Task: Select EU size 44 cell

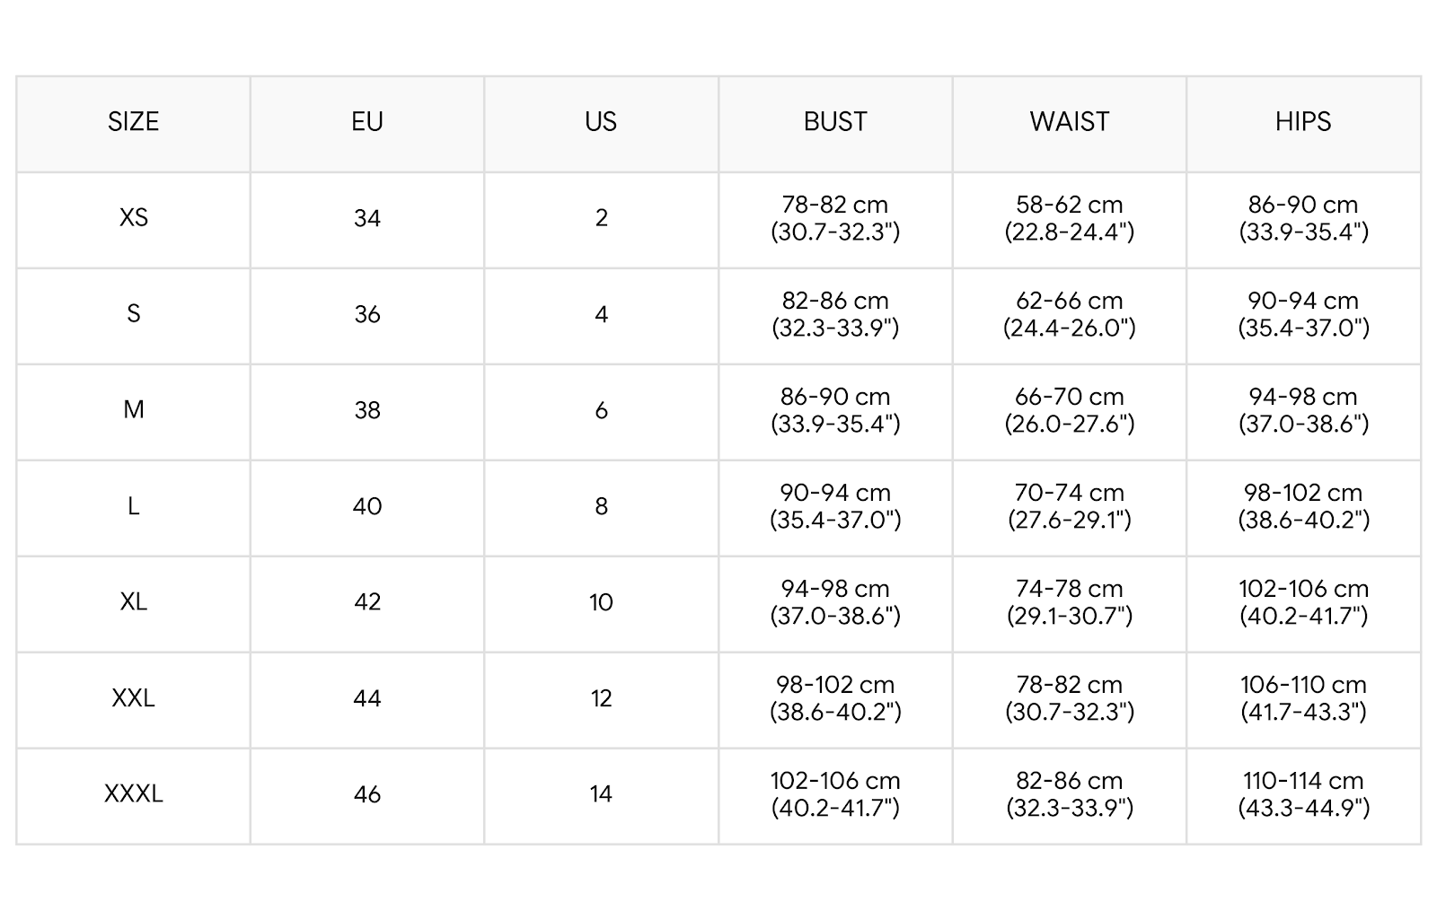Action: [x=367, y=698]
